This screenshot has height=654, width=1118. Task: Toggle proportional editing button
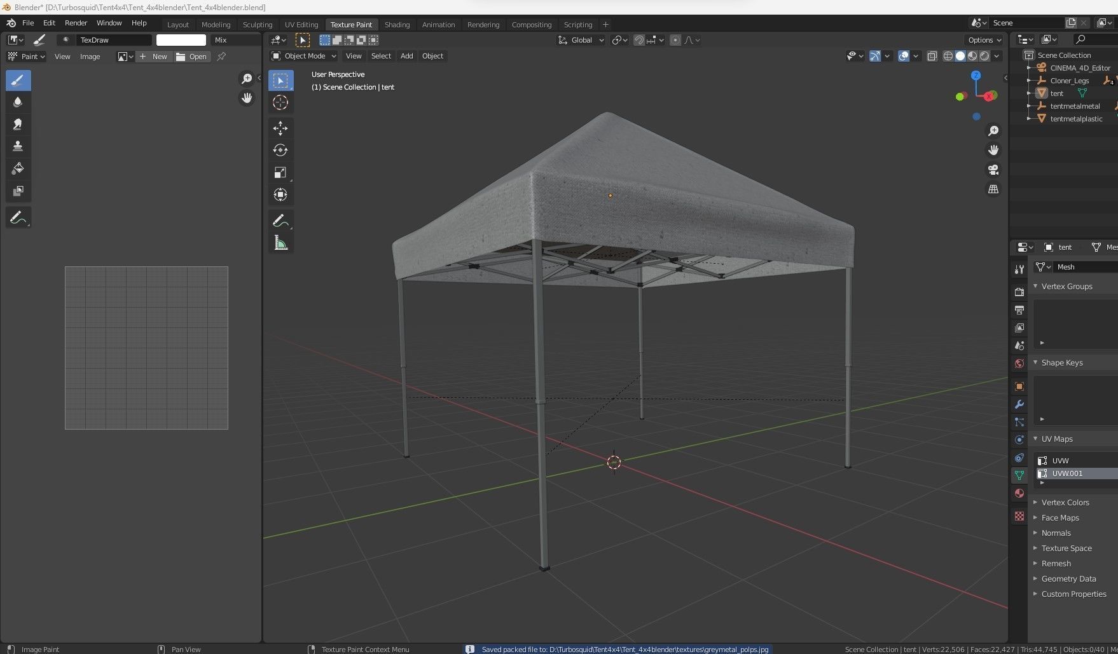pos(675,40)
